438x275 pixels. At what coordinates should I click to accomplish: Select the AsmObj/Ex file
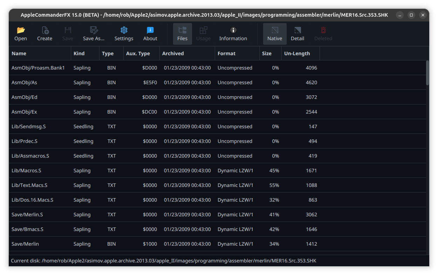click(x=217, y=112)
